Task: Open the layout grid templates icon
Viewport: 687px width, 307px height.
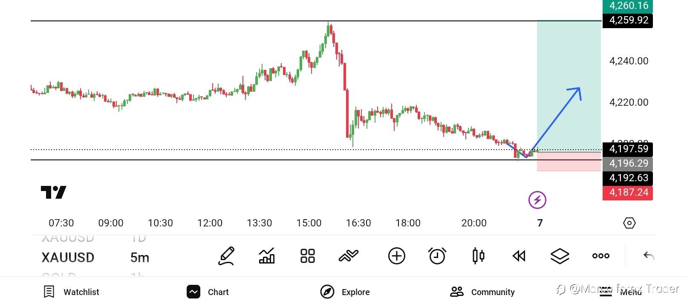Action: point(307,256)
